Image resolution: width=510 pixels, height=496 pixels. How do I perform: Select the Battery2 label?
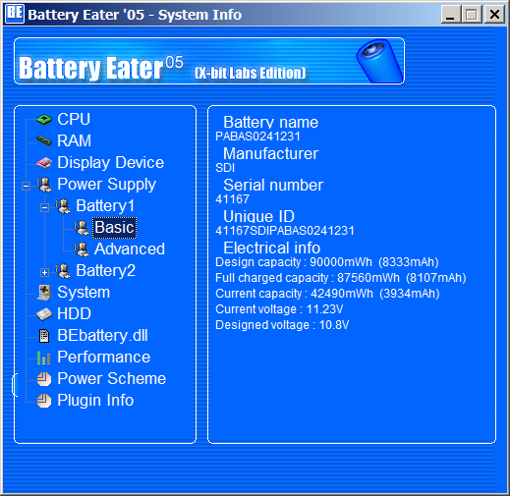pyautogui.click(x=106, y=271)
